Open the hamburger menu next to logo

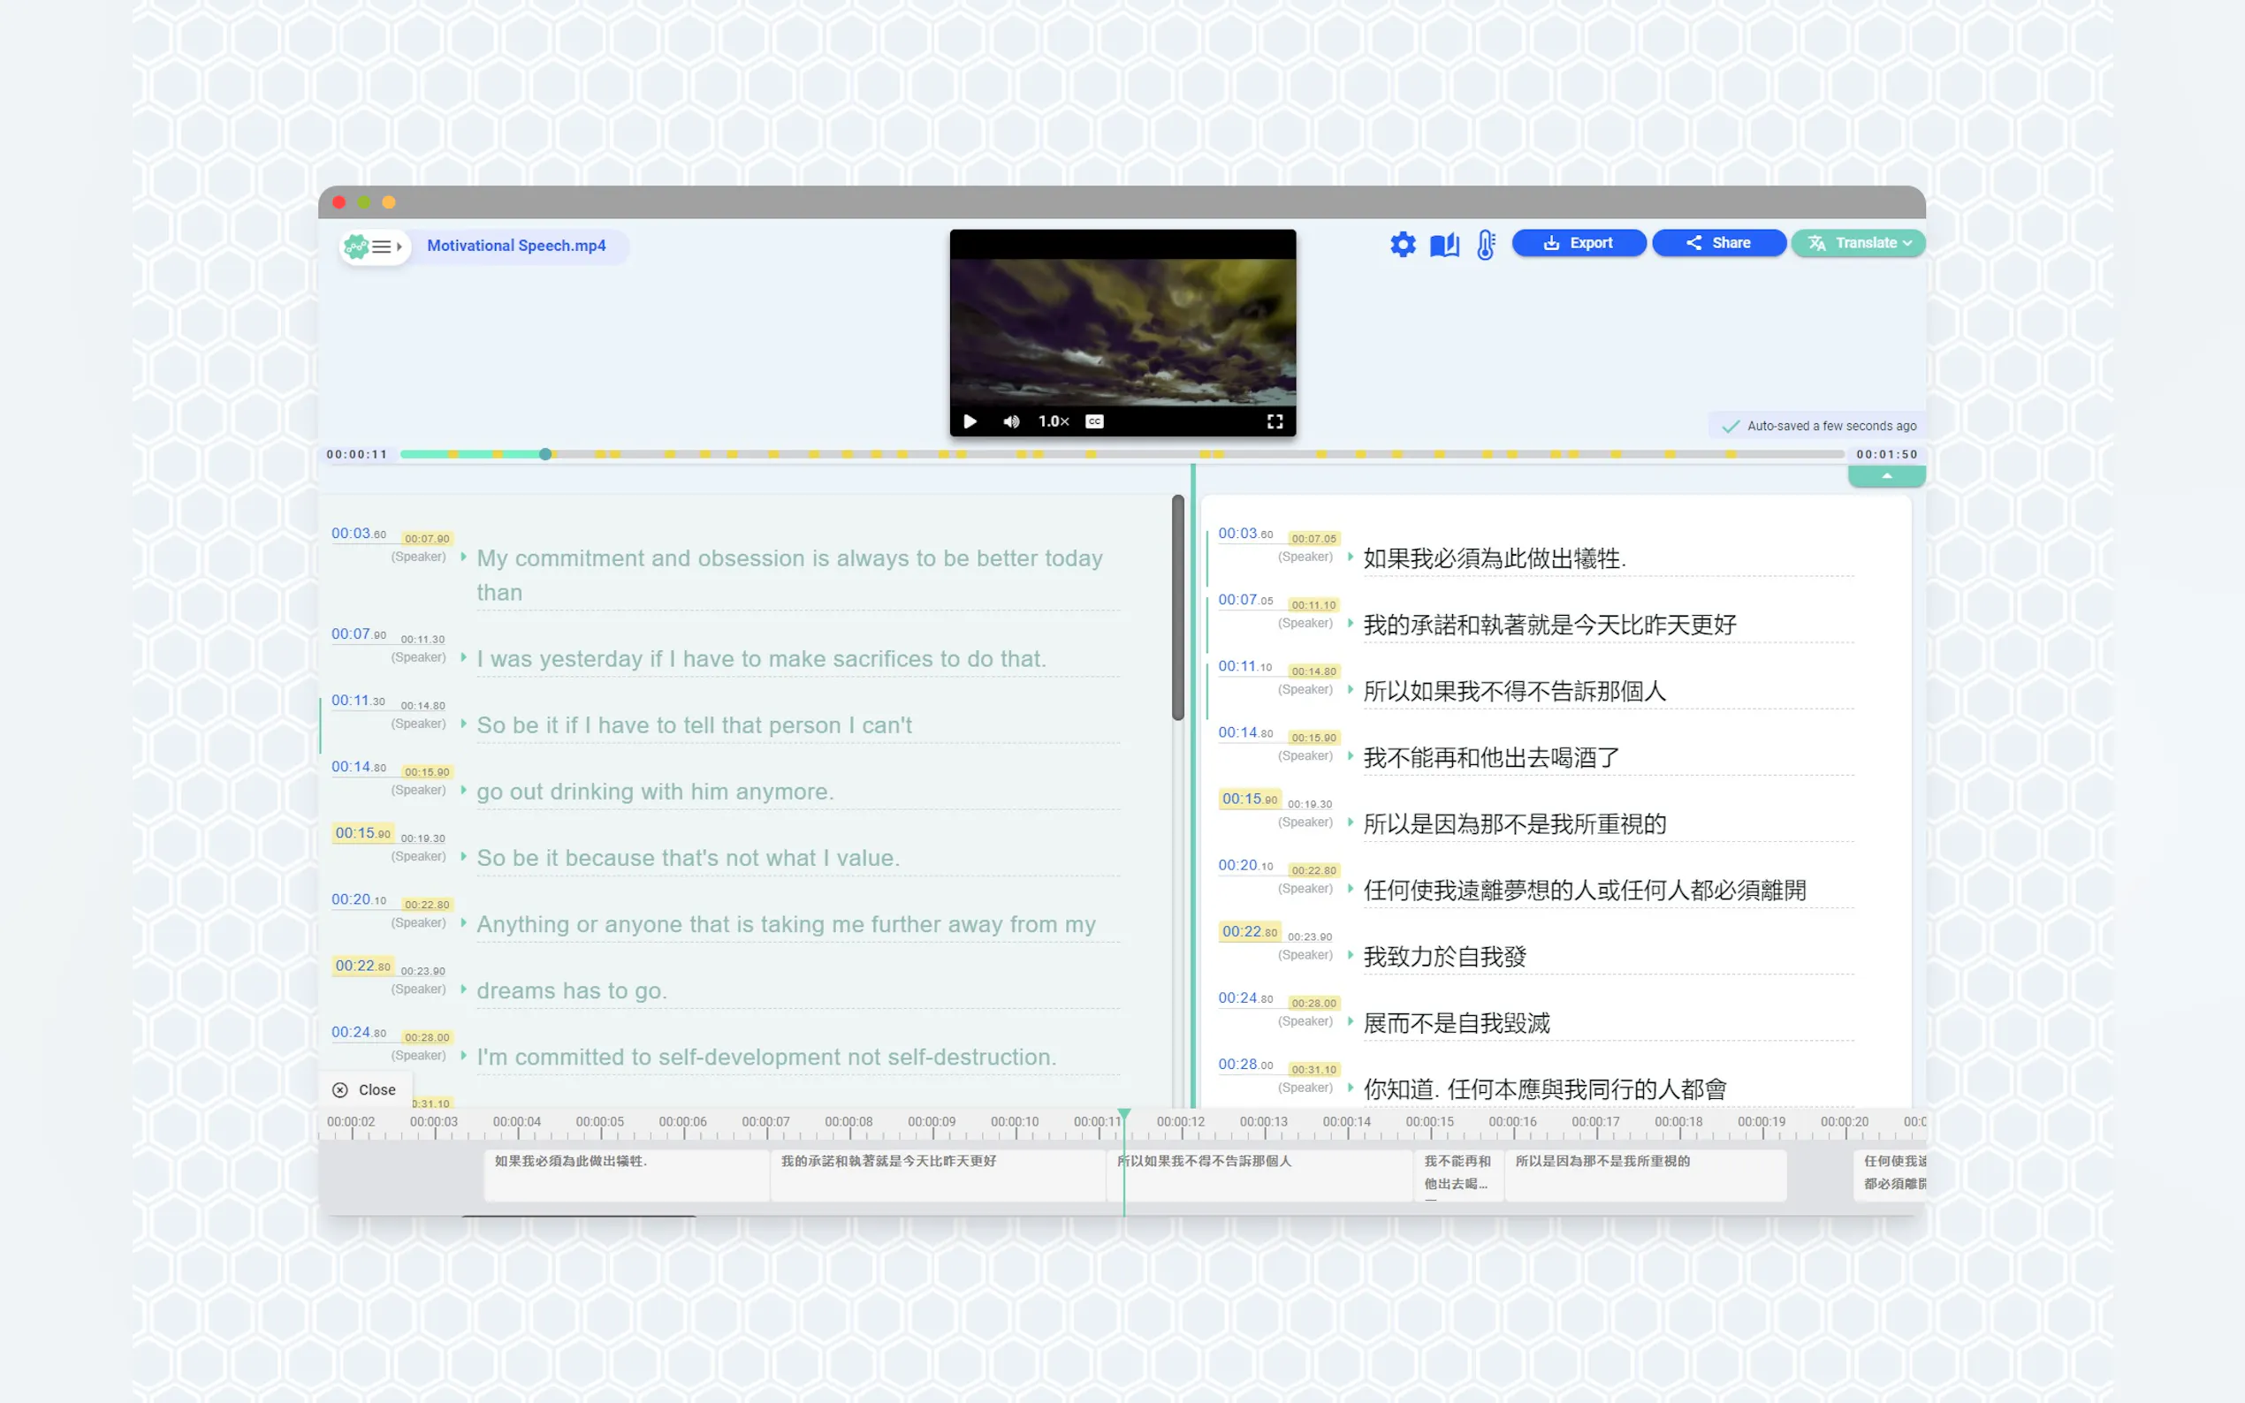(x=382, y=246)
